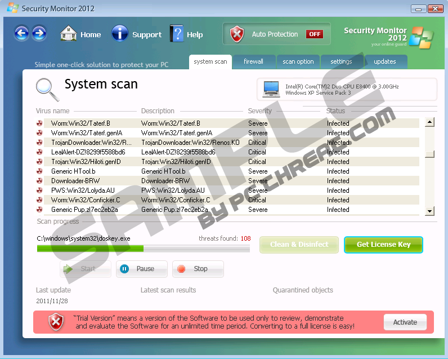
Task: Click Latest scan results label
Action: [168, 290]
